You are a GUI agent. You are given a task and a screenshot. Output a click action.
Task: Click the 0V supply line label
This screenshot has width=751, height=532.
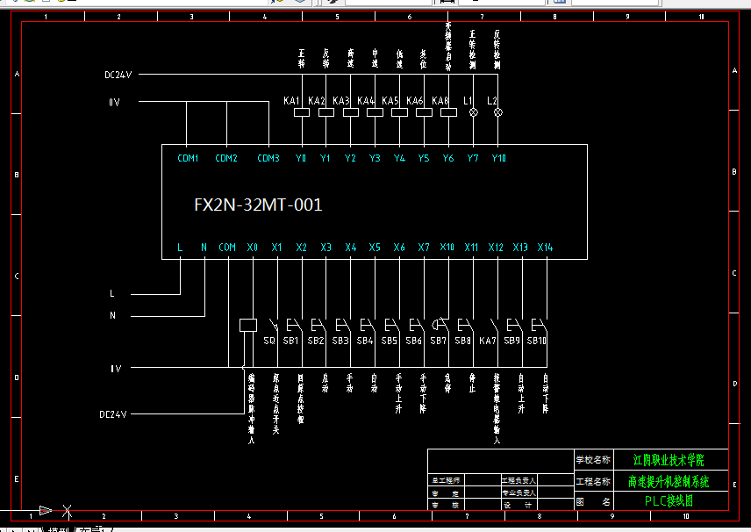(x=114, y=102)
